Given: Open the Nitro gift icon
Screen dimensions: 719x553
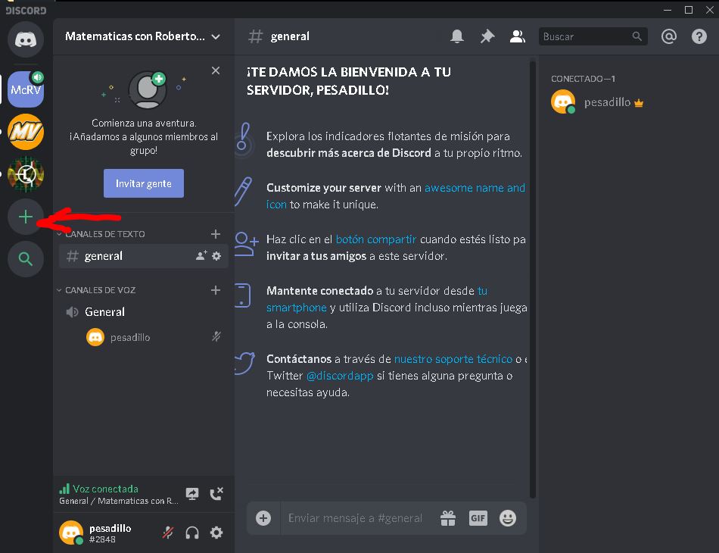Looking at the screenshot, I should [x=448, y=518].
